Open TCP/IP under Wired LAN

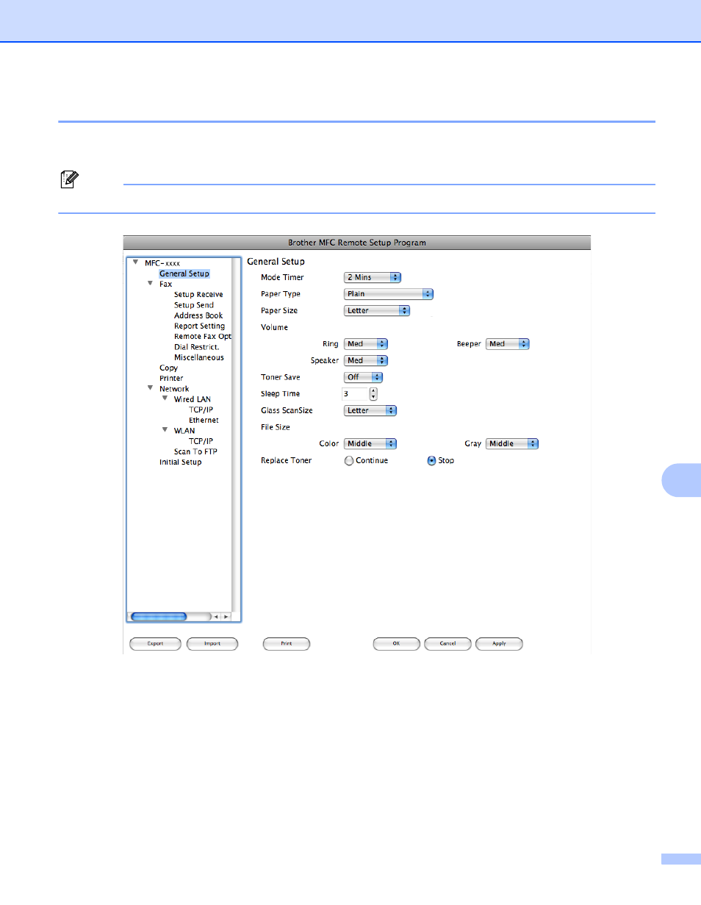point(201,409)
